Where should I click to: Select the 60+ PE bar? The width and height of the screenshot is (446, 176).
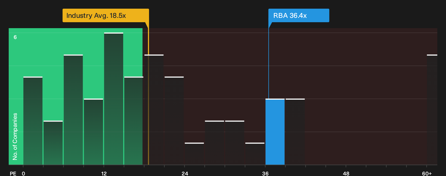[432, 110]
